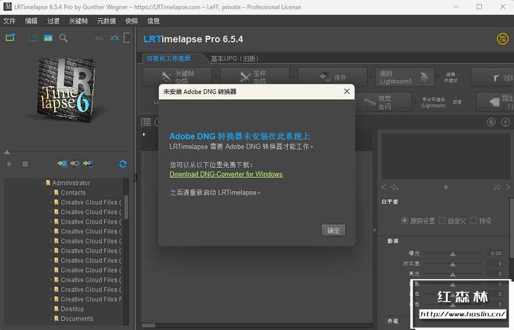The image size is (514, 330).
Task: Open the 关键帧 menu
Action: click(78, 21)
